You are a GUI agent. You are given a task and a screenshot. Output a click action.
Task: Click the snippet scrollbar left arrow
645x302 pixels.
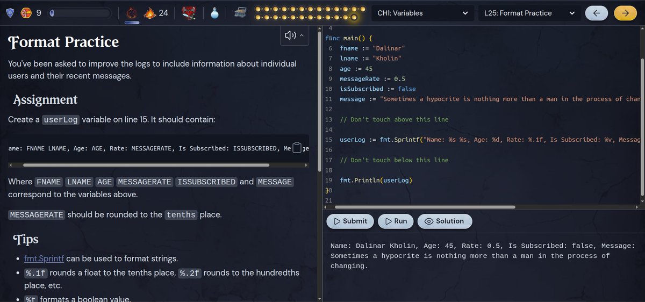12,165
